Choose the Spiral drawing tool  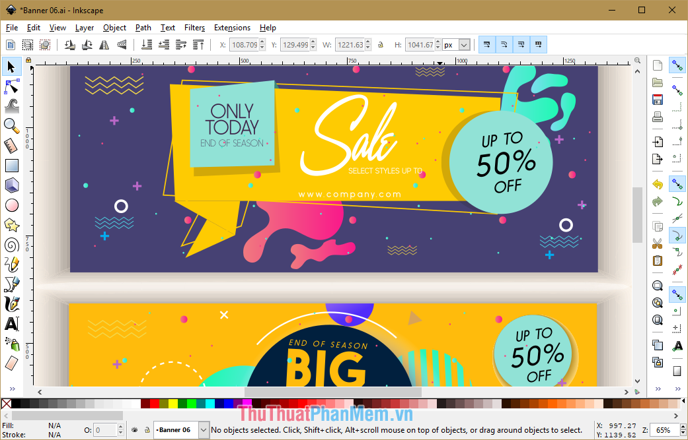point(12,245)
